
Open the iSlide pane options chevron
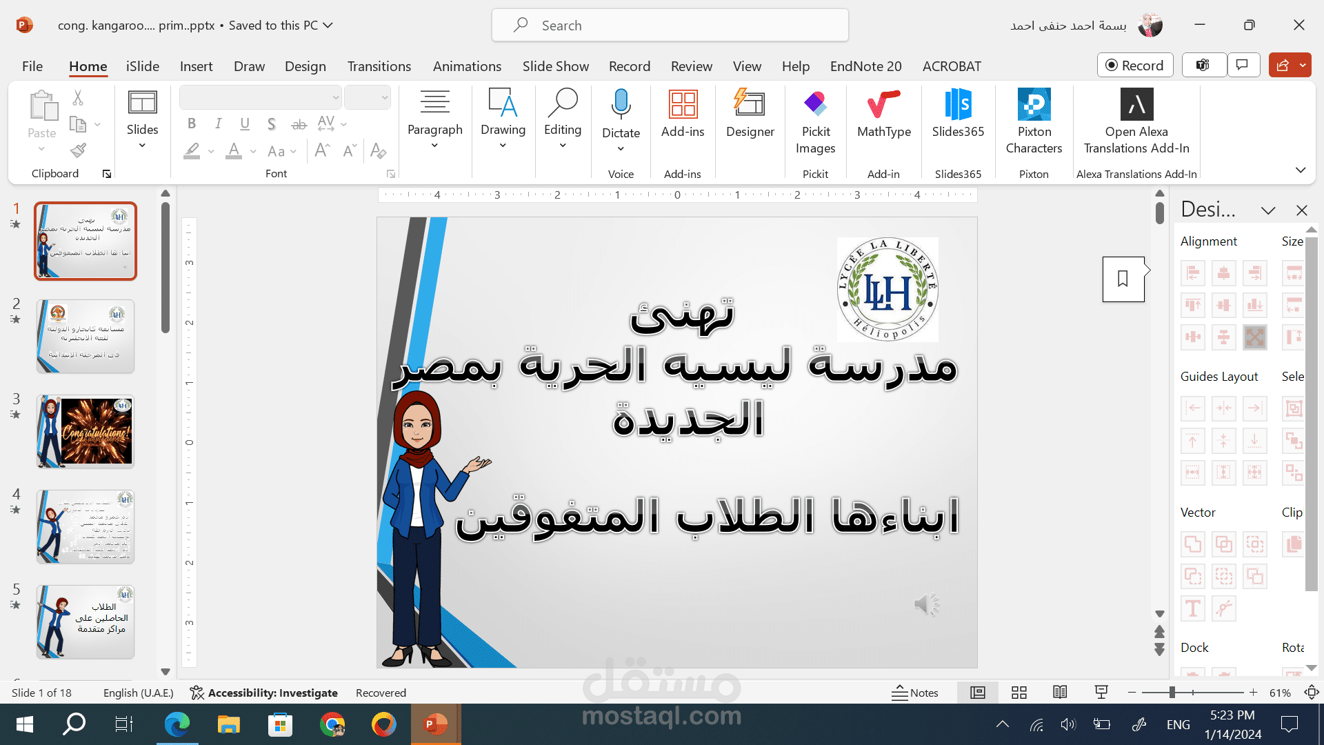coord(1268,210)
